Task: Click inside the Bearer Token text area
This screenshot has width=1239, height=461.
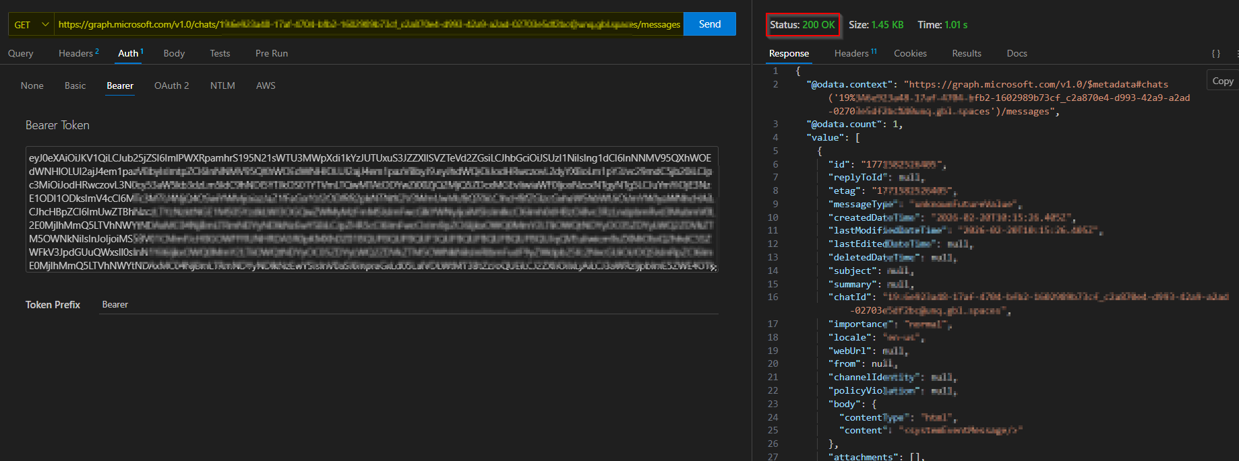Action: [x=372, y=209]
